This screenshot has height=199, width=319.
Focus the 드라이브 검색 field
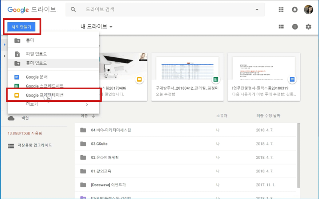[x=165, y=9]
